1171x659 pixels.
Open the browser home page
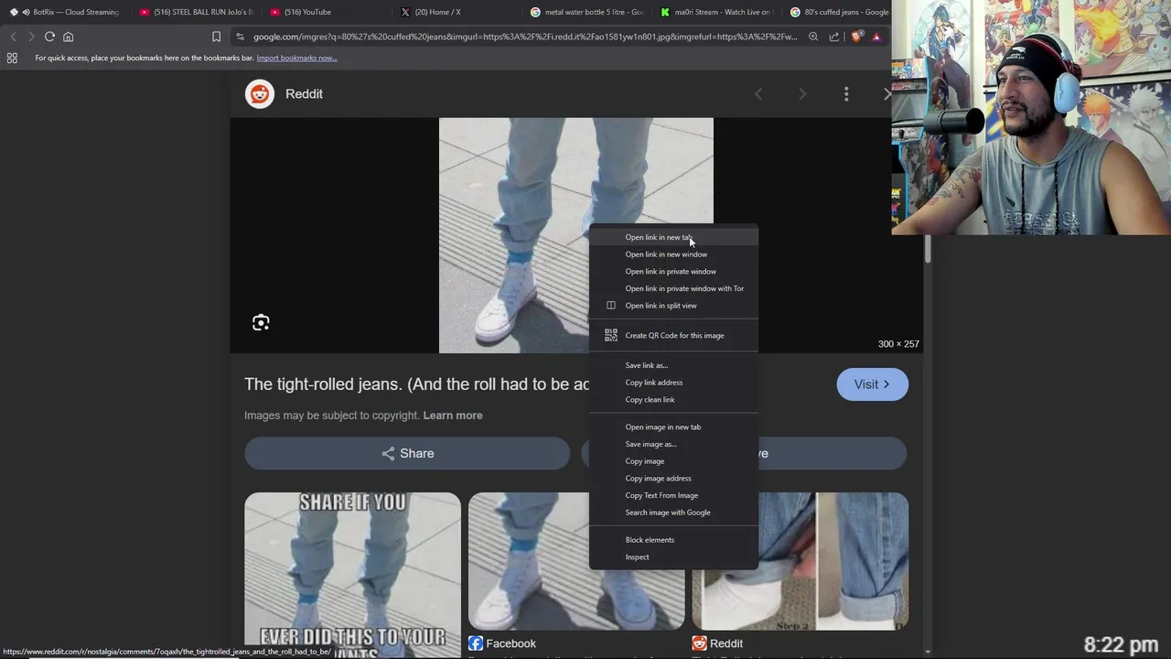coord(68,37)
